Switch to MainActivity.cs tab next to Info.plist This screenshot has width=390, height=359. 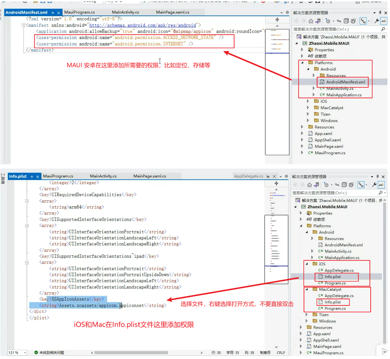pos(103,176)
